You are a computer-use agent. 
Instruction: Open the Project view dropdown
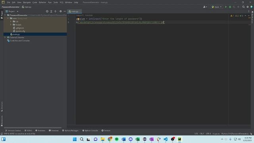12,12
